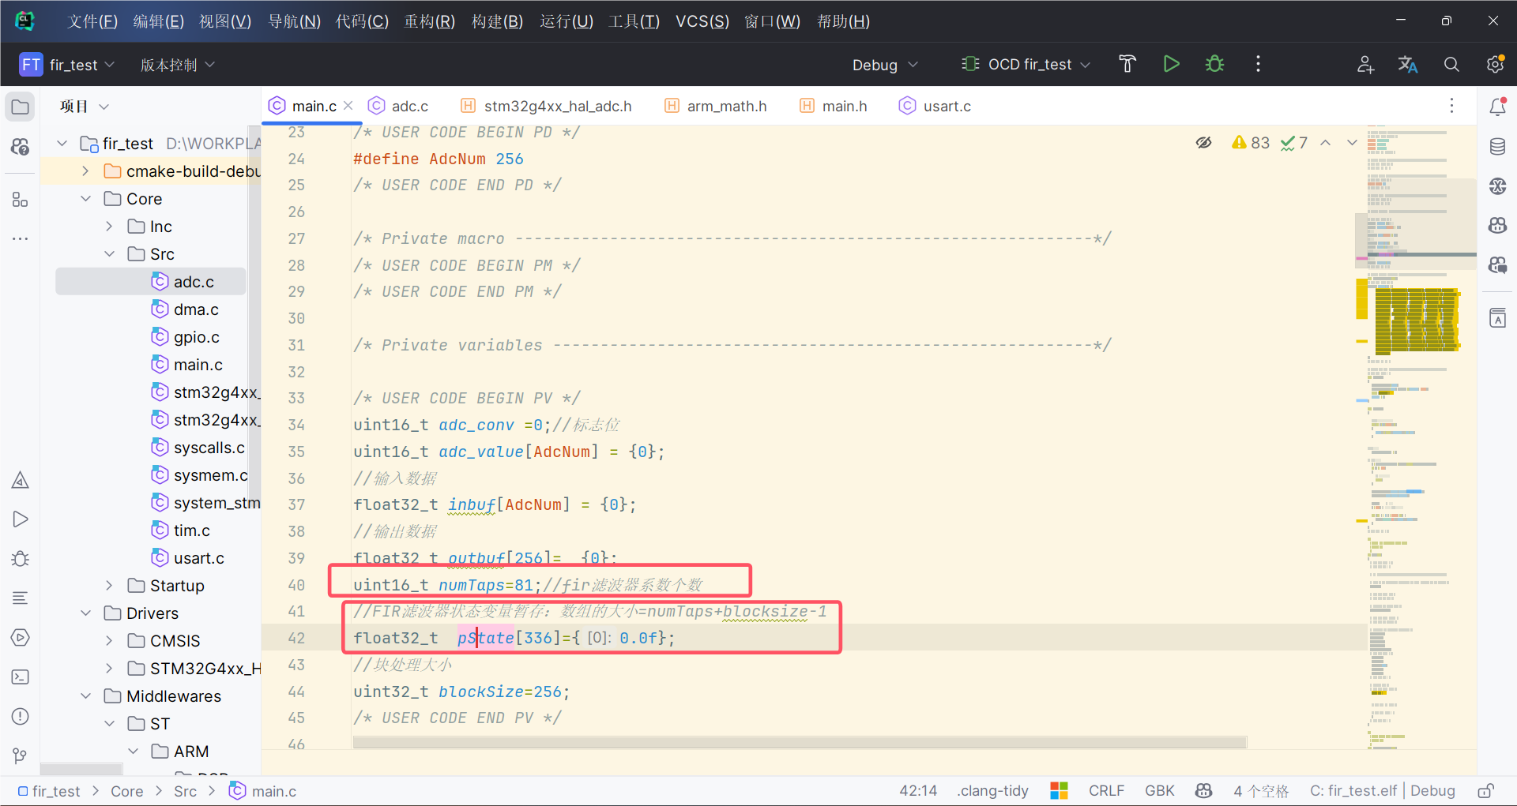Toggle read-only lock icon in status bar

coord(1485,791)
